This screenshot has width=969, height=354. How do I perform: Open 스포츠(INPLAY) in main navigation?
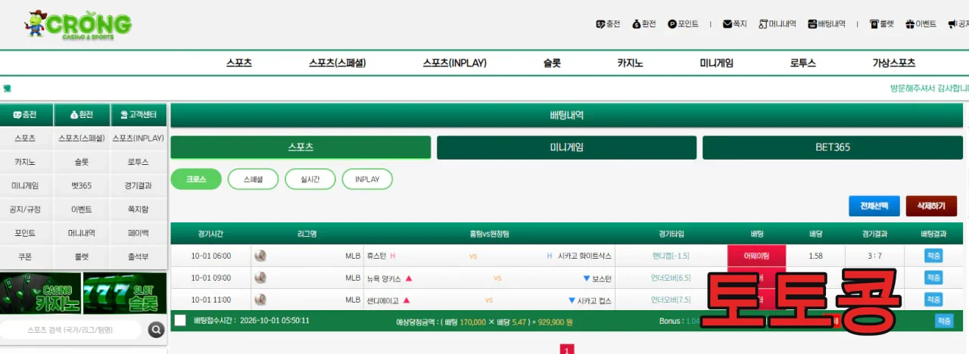[x=454, y=64]
